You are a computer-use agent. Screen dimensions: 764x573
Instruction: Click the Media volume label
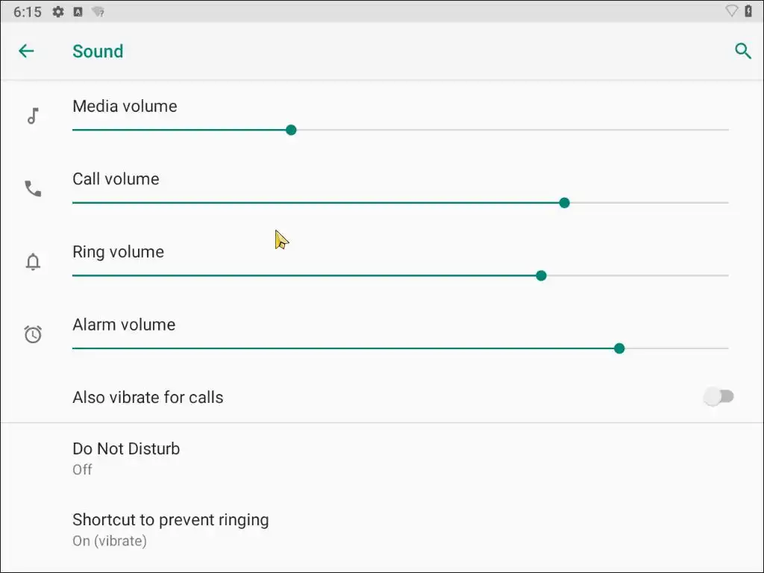[125, 106]
